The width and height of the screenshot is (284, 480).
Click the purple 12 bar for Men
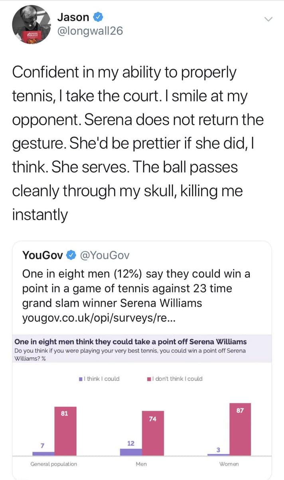131,452
